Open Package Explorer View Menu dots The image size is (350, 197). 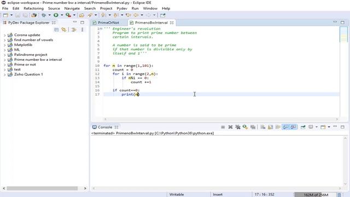tap(83, 30)
